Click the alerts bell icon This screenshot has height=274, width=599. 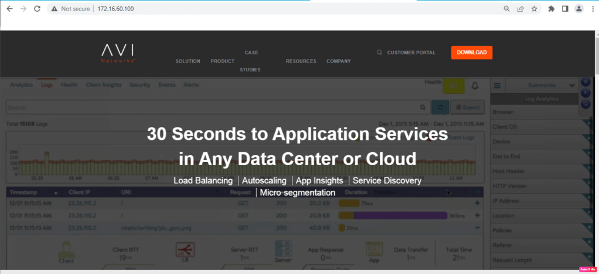point(475,86)
